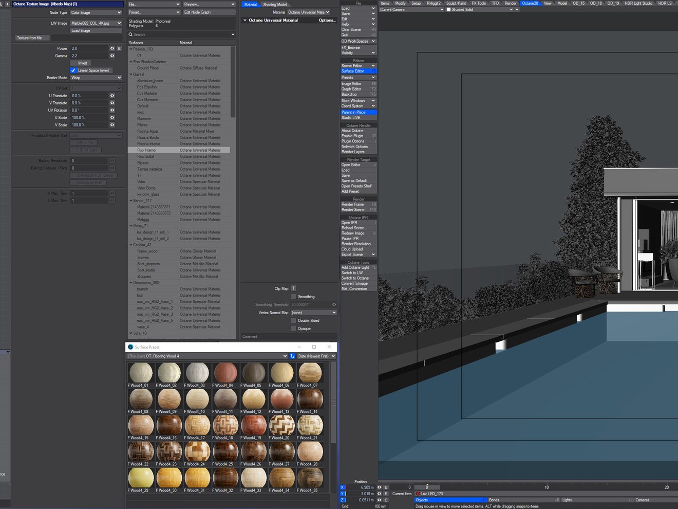
Task: Click the Power value input field
Action: 89,48
